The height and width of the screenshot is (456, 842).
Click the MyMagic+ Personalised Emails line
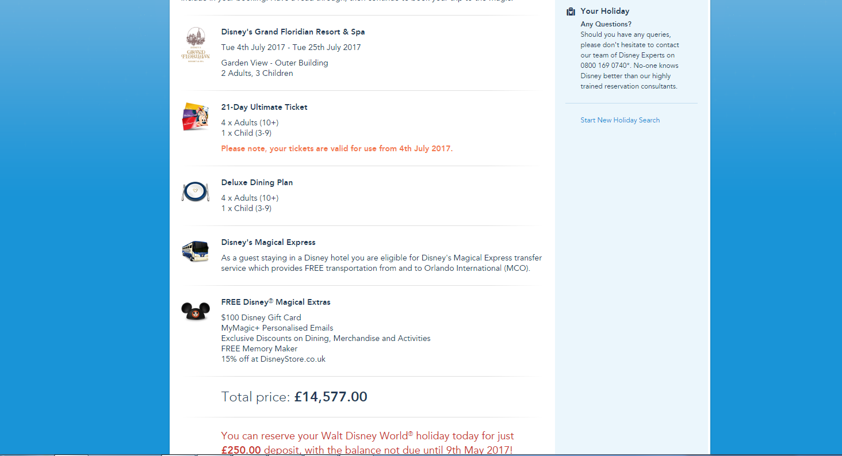[277, 328]
